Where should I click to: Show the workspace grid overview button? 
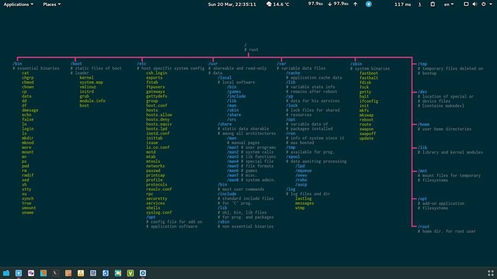[x=491, y=273]
